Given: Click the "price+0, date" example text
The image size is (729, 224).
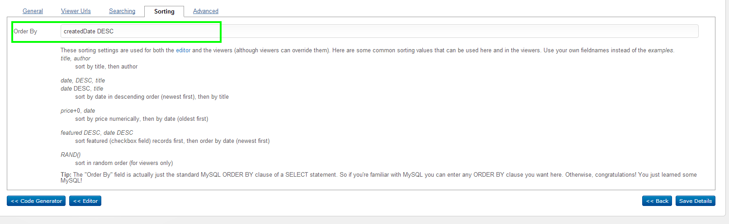Looking at the screenshot, I should [78, 111].
